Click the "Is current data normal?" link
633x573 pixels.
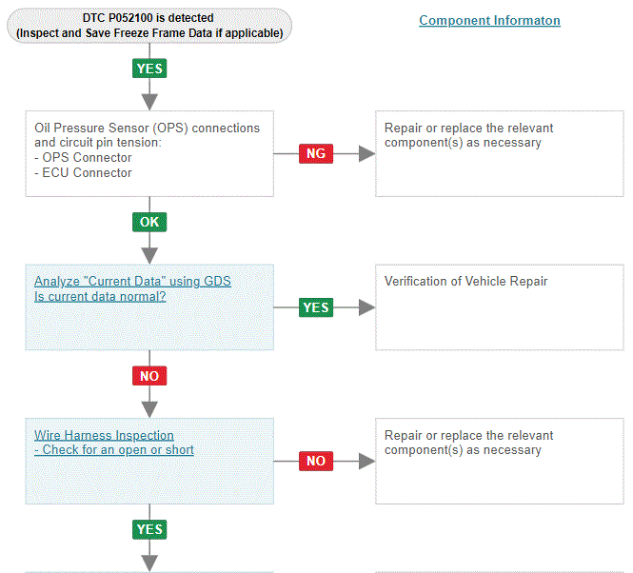(x=100, y=296)
